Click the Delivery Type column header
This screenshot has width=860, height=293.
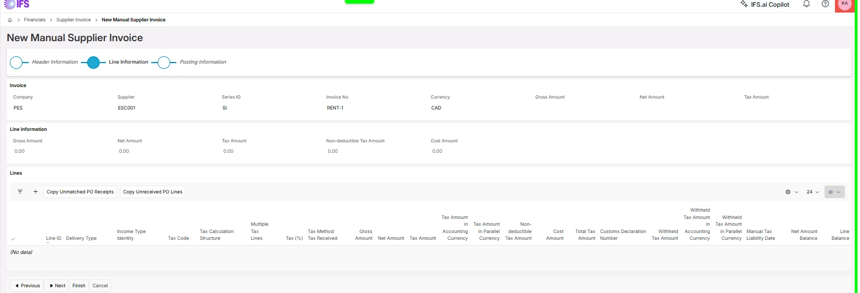coord(81,238)
